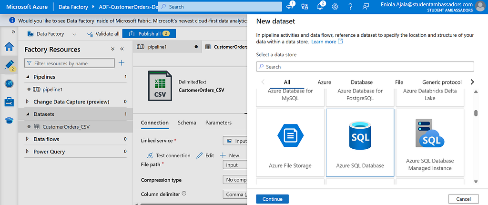
Task: Click the Test connection icon
Action: coord(150,155)
